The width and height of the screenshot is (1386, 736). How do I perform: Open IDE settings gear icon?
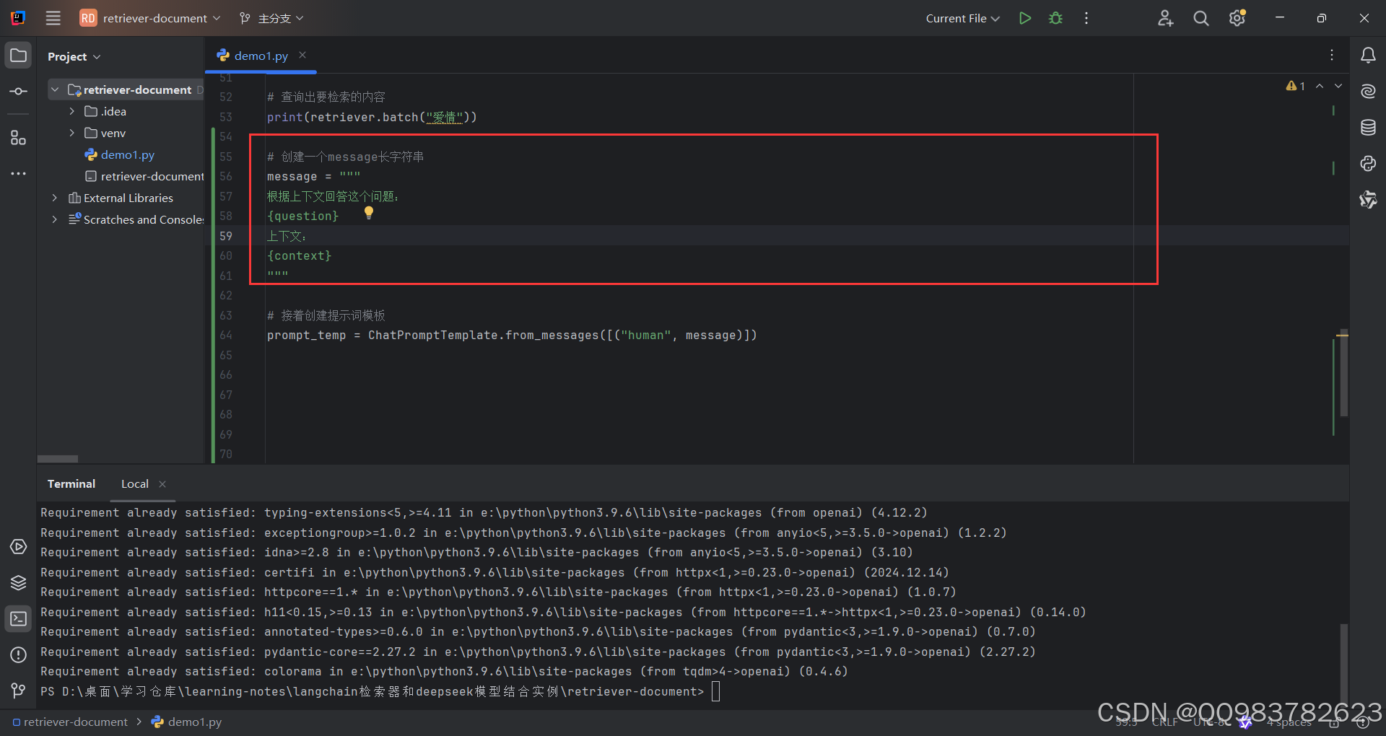coord(1237,18)
